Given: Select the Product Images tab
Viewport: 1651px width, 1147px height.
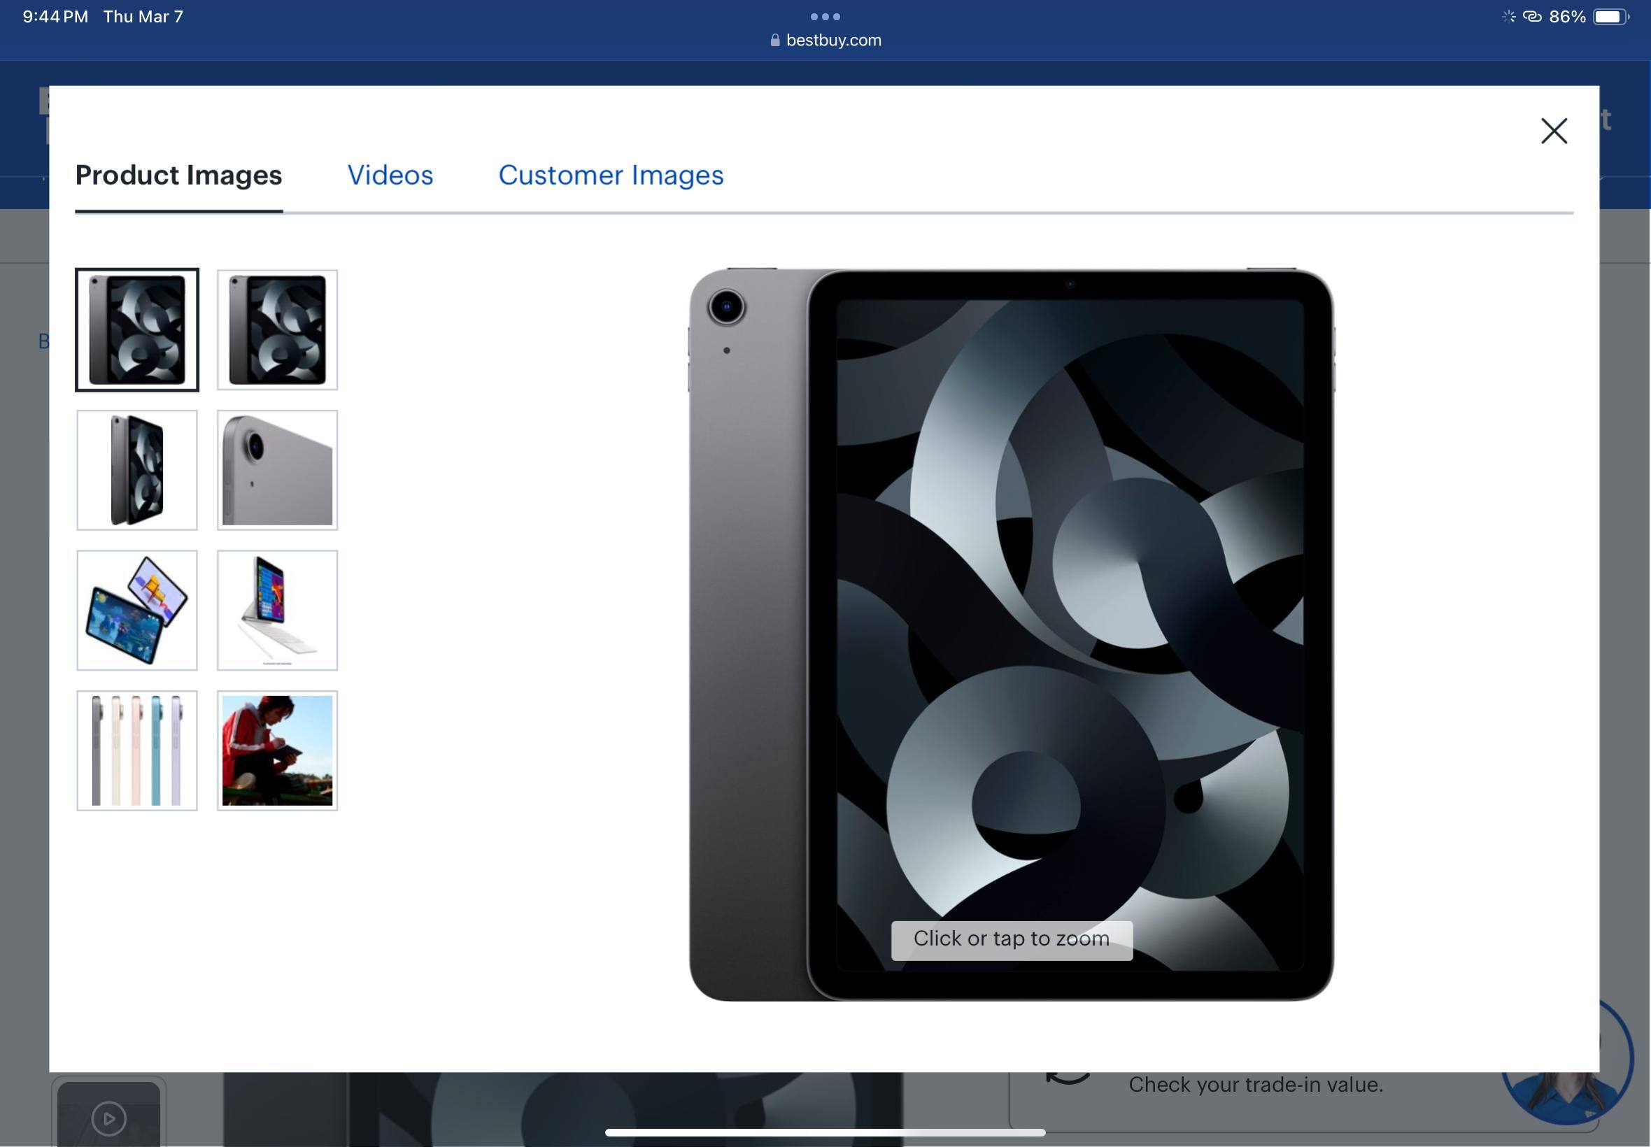Looking at the screenshot, I should 178,176.
